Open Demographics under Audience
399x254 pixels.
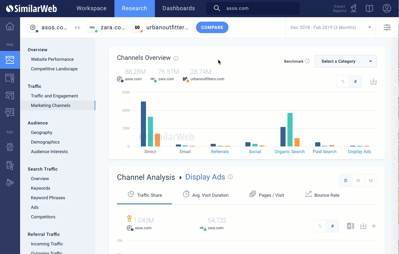coord(45,142)
